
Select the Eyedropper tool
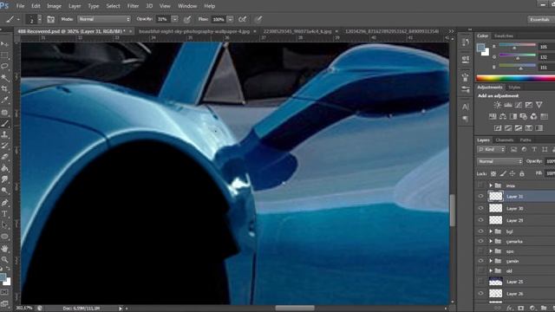pos(4,101)
